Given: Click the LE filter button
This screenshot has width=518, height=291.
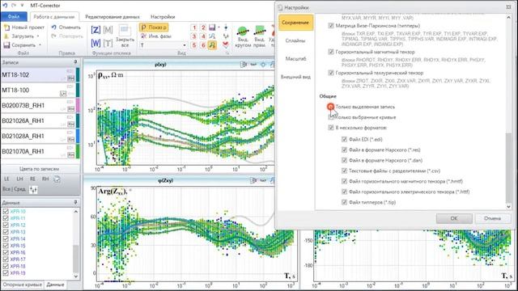Looking at the screenshot, I should tap(6, 179).
